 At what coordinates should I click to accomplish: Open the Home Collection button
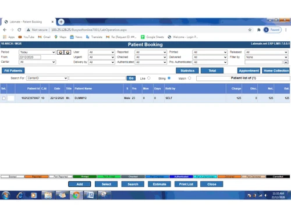click(x=276, y=70)
